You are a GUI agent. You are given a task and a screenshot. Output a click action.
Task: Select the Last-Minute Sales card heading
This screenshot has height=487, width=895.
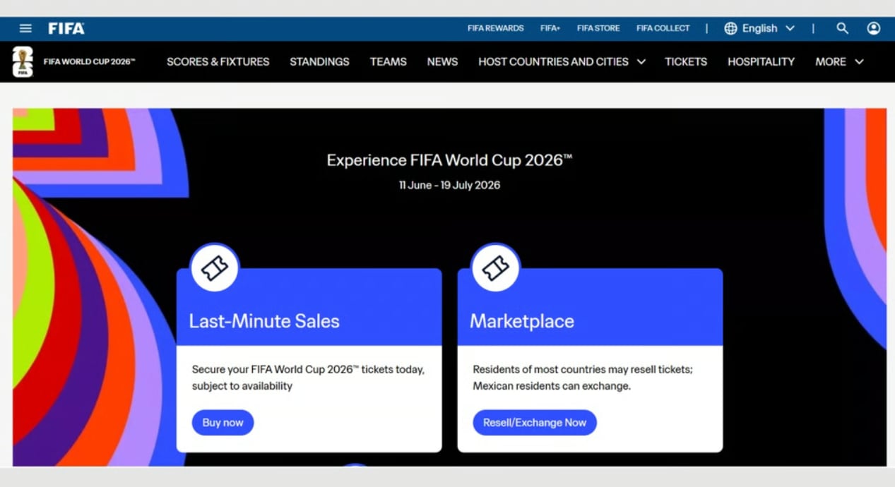click(x=264, y=321)
